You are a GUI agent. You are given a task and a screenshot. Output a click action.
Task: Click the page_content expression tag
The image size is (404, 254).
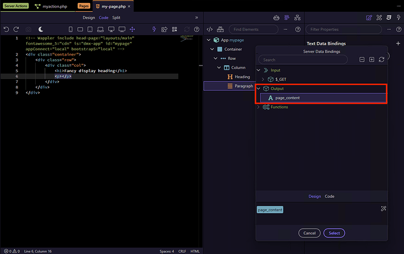pos(270,210)
